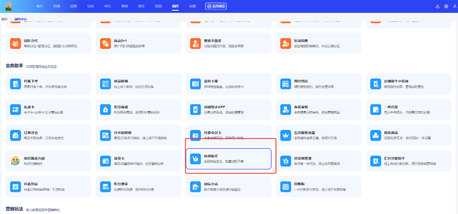The image size is (458, 214).
Task: Click the 应用集团 button
Action: tap(216, 6)
